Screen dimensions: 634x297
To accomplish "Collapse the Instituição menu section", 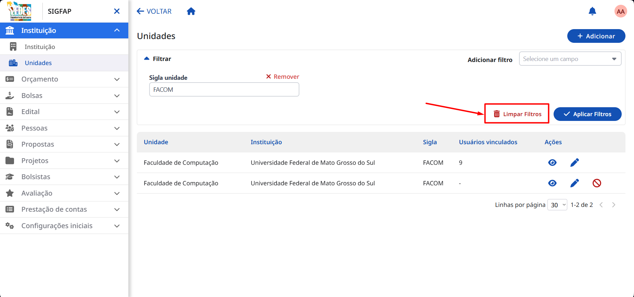I will 64,30.
